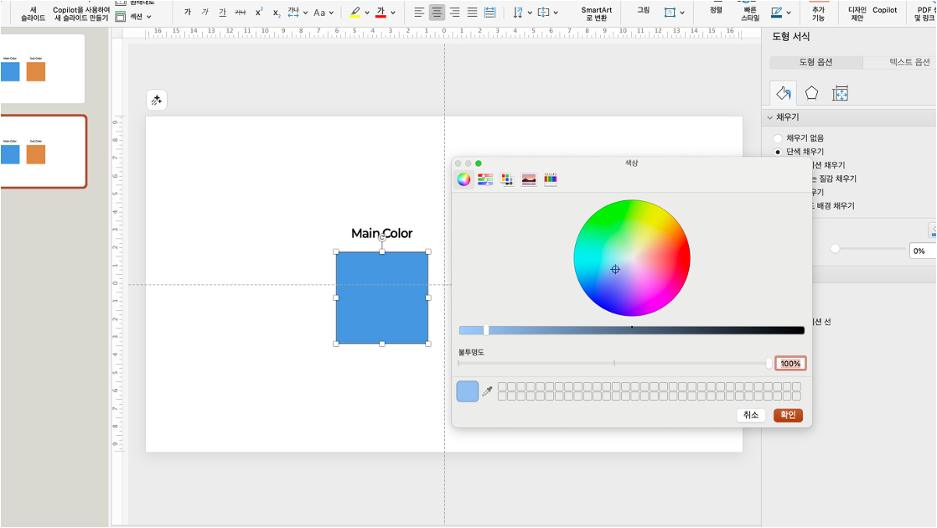Click the 불투명도 percentage input field
Viewport: 937px width, 528px height.
(x=789, y=363)
